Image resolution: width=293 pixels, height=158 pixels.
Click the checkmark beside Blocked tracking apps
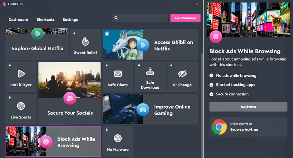(211, 85)
